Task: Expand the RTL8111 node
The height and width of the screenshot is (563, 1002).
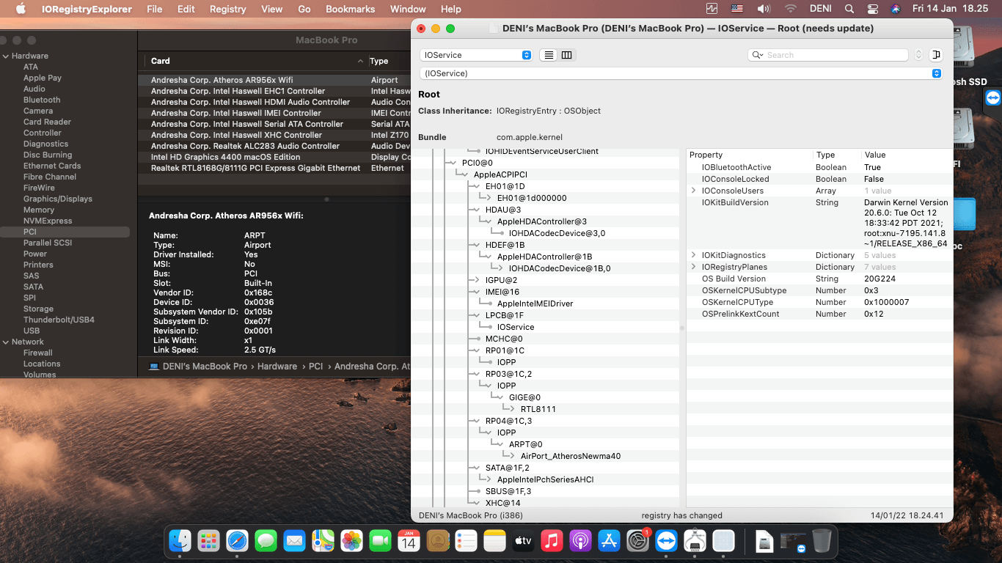Action: click(513, 409)
